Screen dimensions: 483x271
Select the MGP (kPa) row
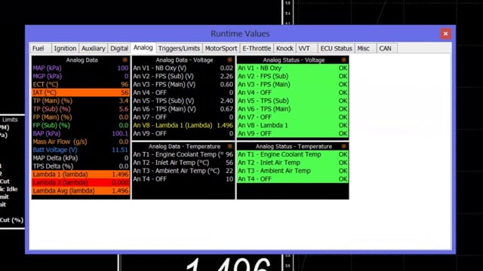tap(81, 76)
